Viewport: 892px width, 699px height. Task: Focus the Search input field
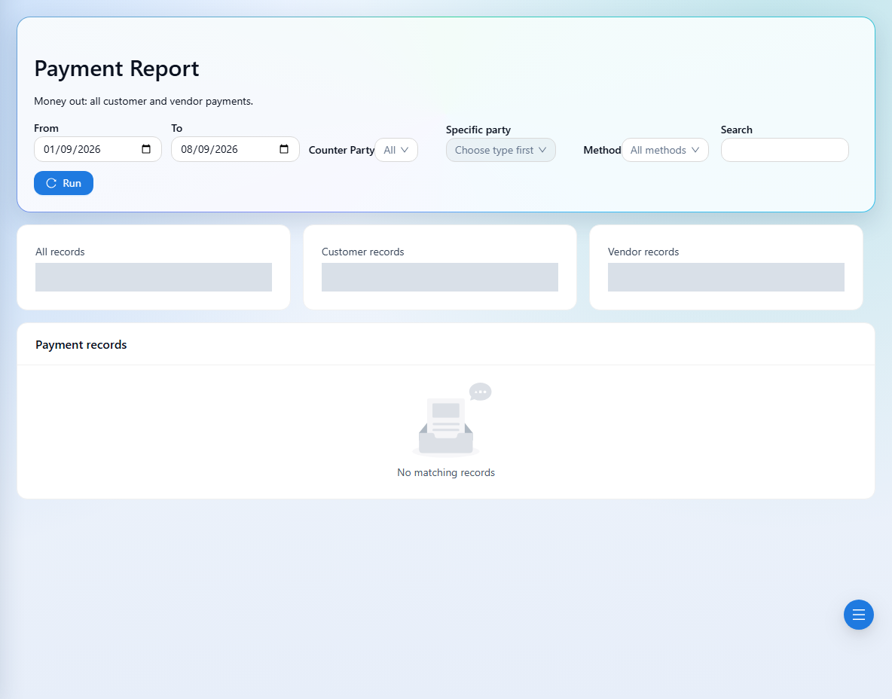pyautogui.click(x=784, y=150)
